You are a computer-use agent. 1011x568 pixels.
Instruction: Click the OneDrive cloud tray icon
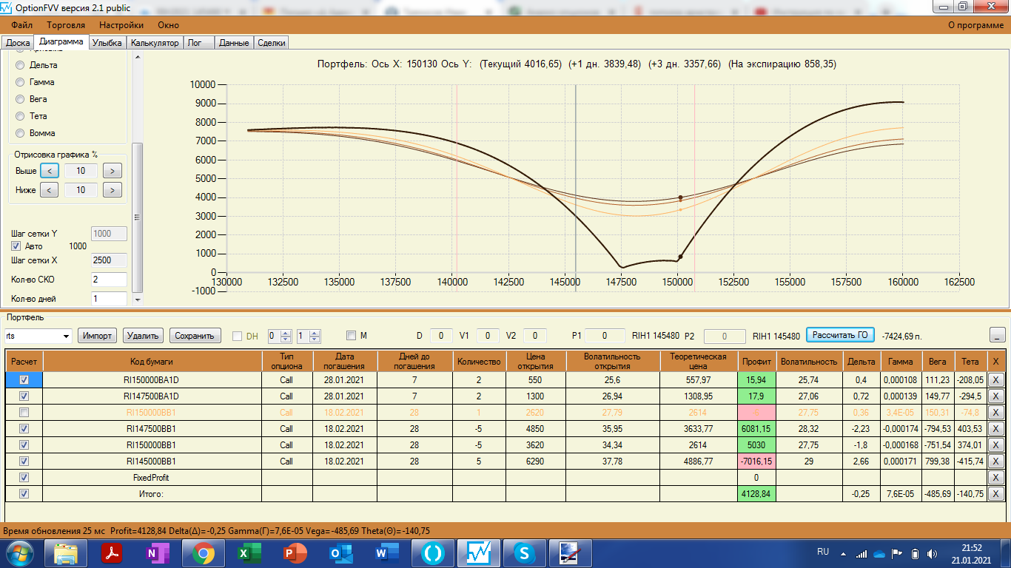[x=879, y=553]
